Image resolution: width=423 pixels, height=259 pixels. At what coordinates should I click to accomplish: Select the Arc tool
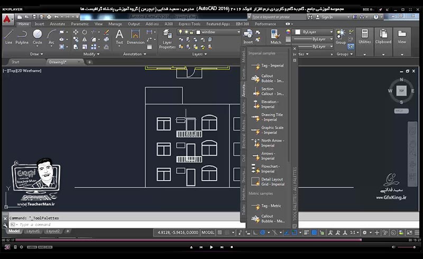[x=51, y=37]
